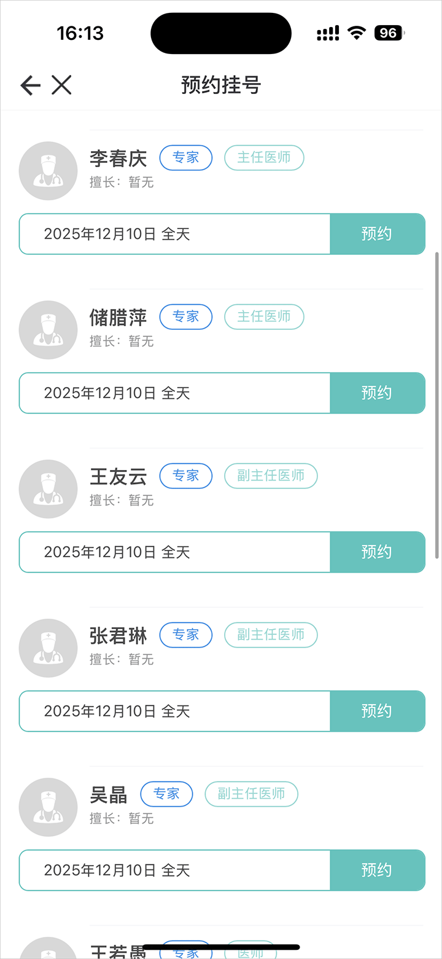The height and width of the screenshot is (959, 442).
Task: Tap 副主任医师 tag beside 王友云
Action: coord(271,476)
